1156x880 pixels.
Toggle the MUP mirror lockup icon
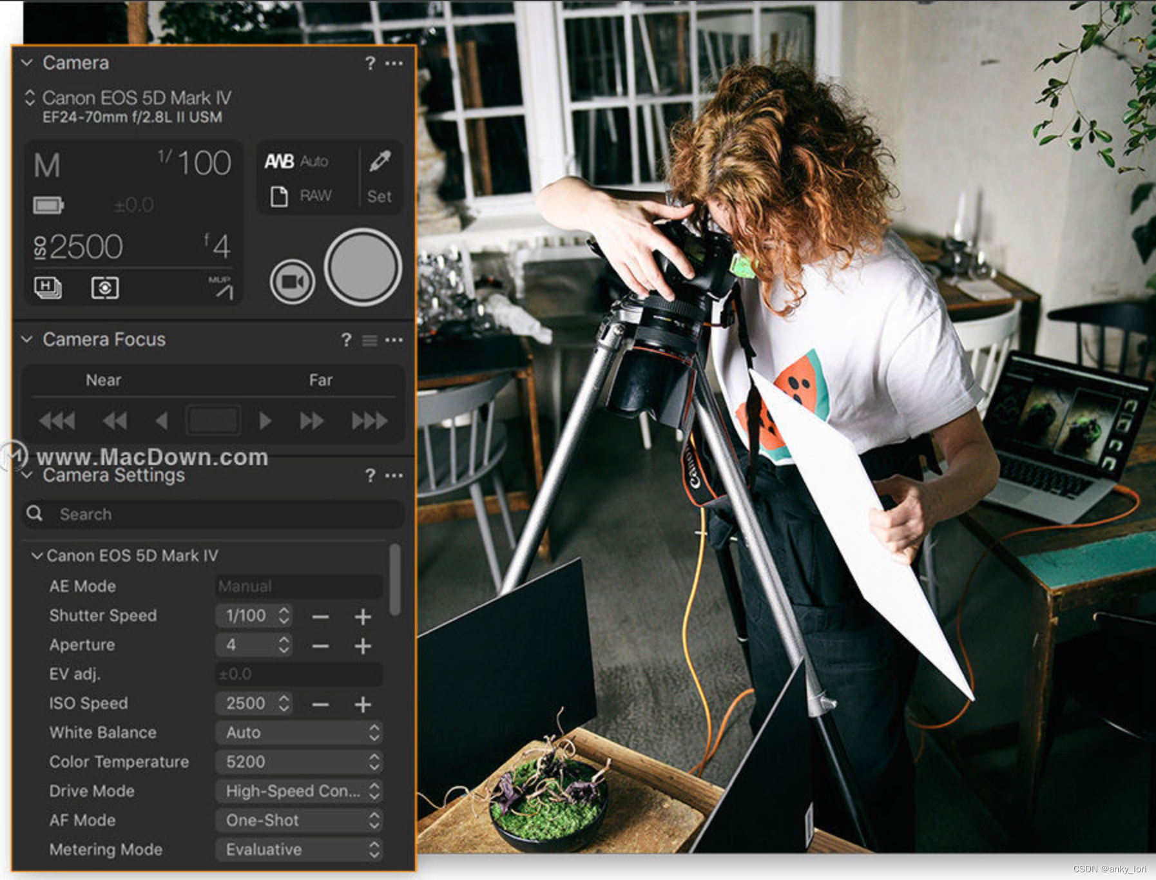tap(220, 288)
